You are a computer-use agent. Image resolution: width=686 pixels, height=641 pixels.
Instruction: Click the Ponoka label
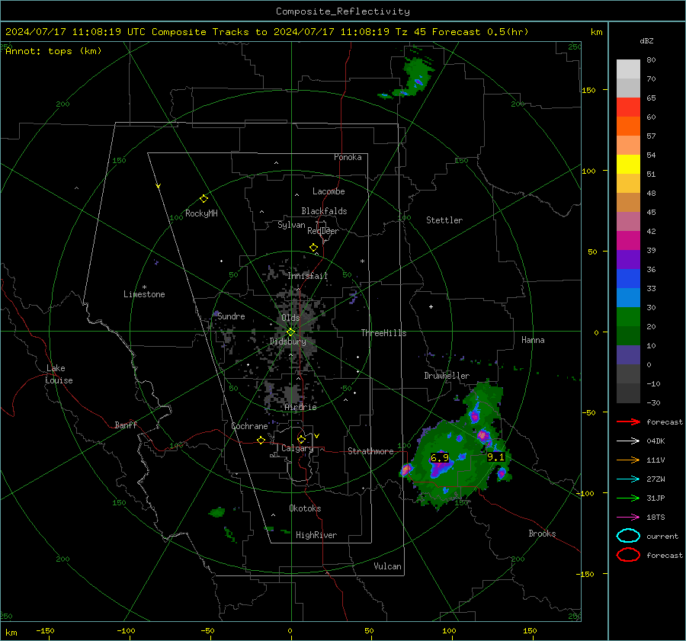pyautogui.click(x=348, y=157)
